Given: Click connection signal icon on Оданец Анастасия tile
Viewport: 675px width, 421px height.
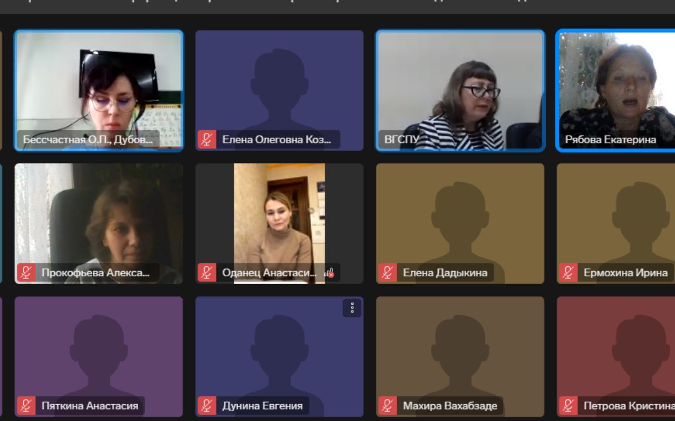Looking at the screenshot, I should click(329, 273).
